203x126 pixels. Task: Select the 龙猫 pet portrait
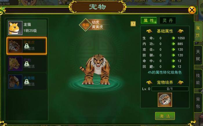coord(15,28)
